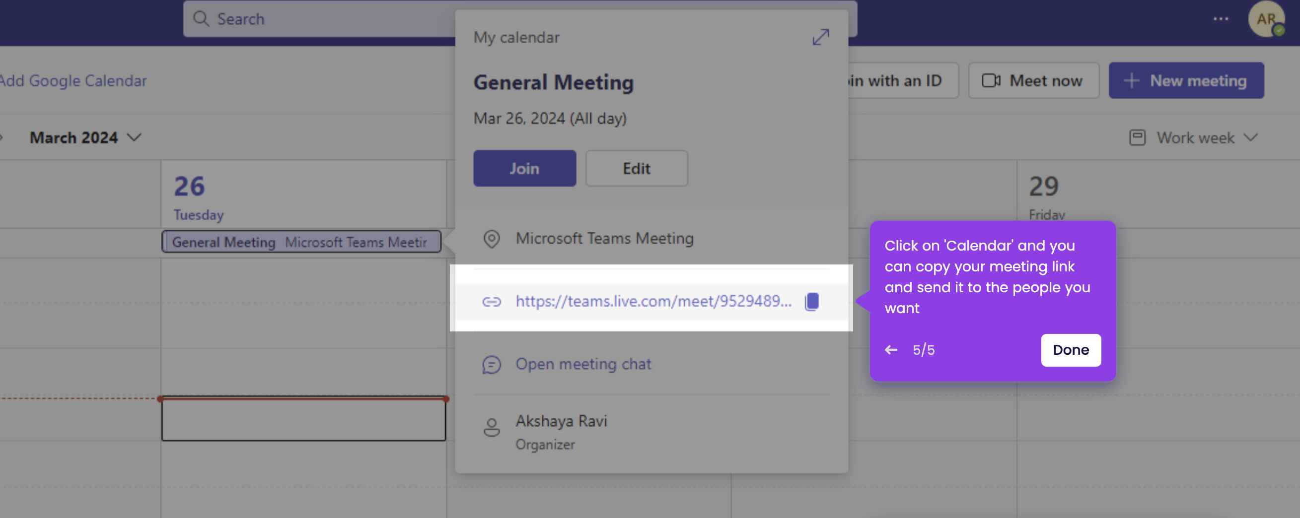Open Add Google Calendar
1300x518 pixels.
[x=73, y=80]
